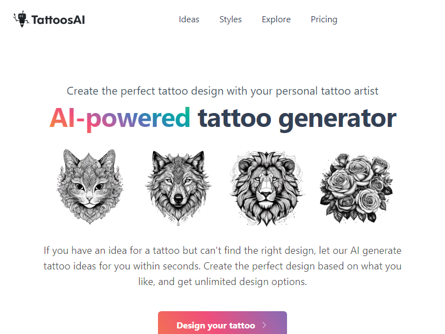View the Pricing page

(324, 19)
